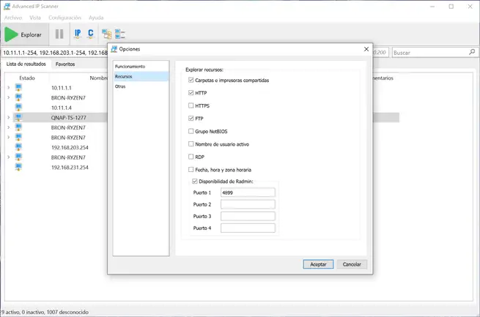Viewport: 480px width, 317px height.
Task: Expand the 192.168.203.254 row
Action: [x=8, y=147]
